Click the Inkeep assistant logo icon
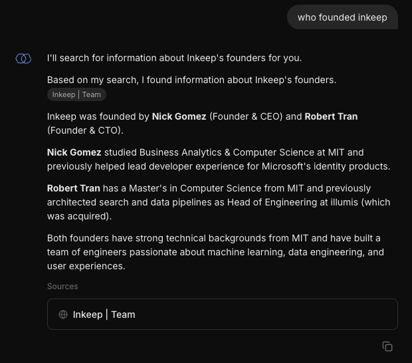 click(23, 59)
